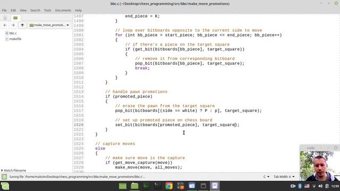Open the make_move_promoti... folder dropdown
The height and width of the screenshot is (191, 340).
[x=49, y=25]
